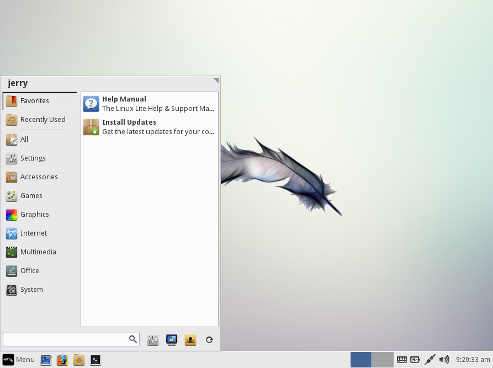
Task: Click the Lock Screen monitor icon
Action: [172, 340]
